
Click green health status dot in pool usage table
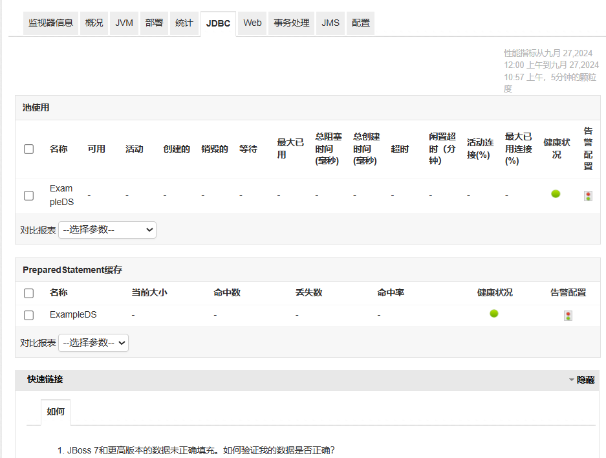click(556, 194)
